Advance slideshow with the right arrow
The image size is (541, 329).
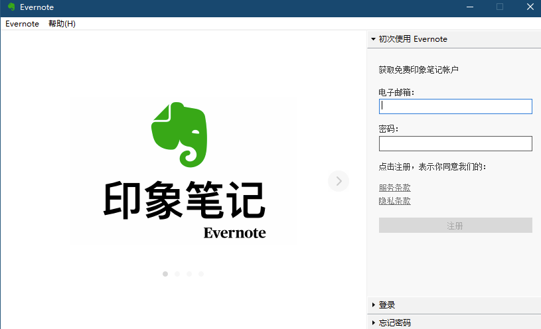click(x=339, y=181)
